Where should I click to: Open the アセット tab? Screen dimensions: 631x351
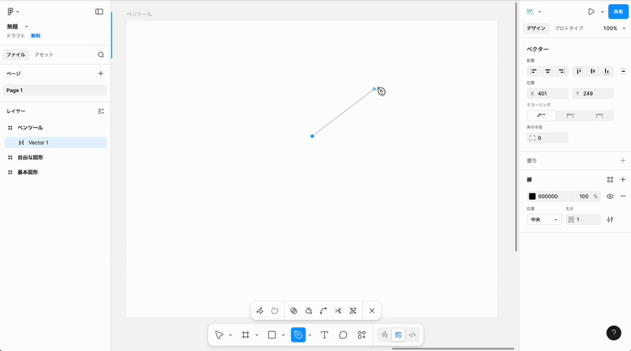coord(44,55)
